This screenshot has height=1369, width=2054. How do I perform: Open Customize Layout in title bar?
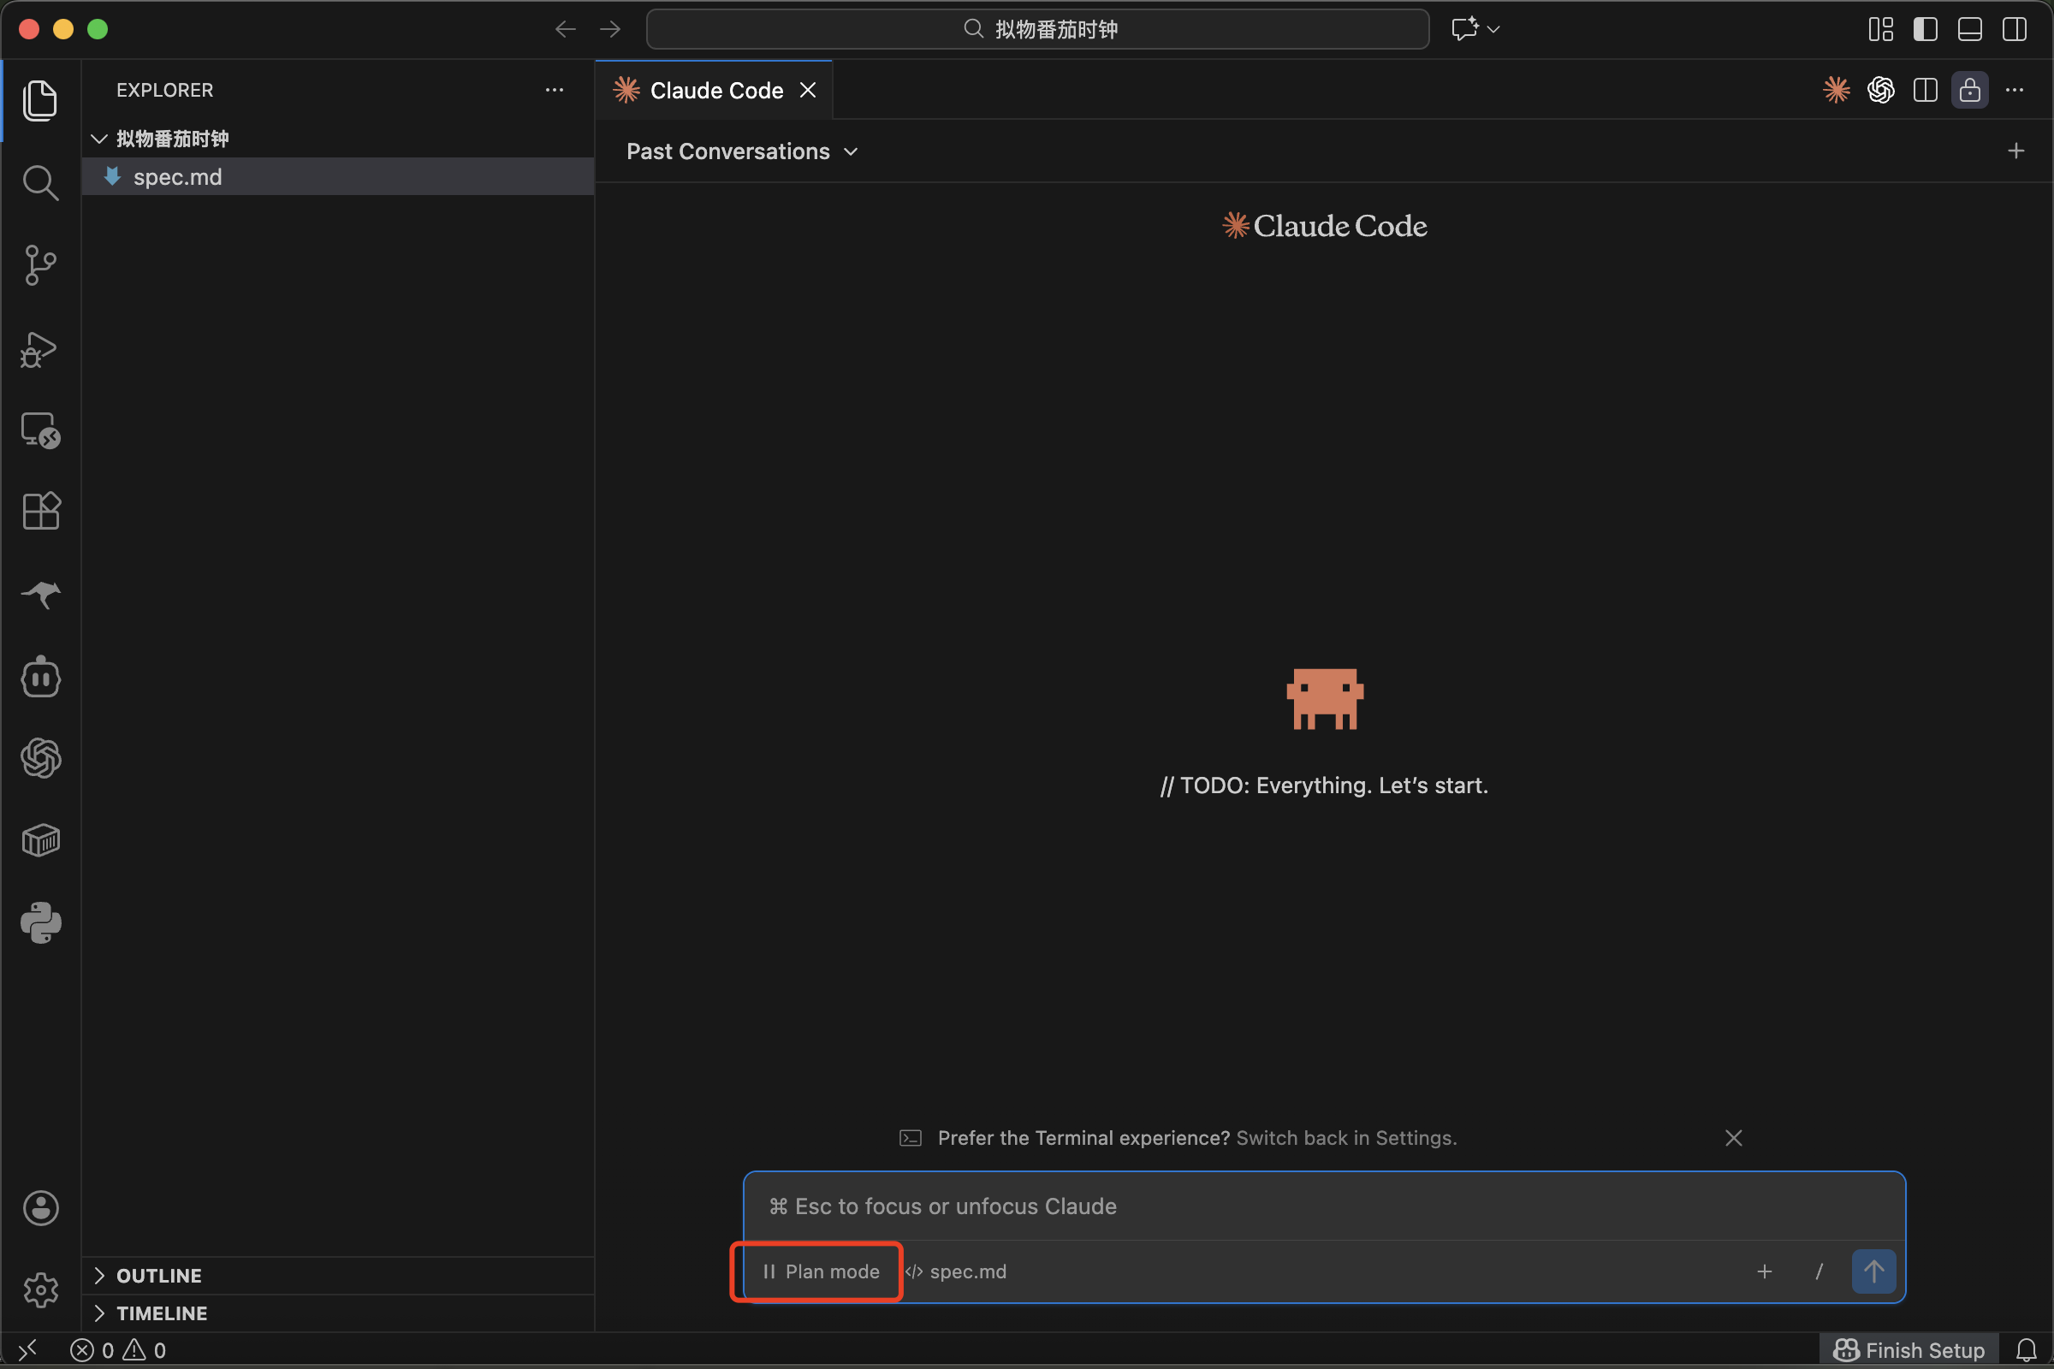click(1881, 29)
